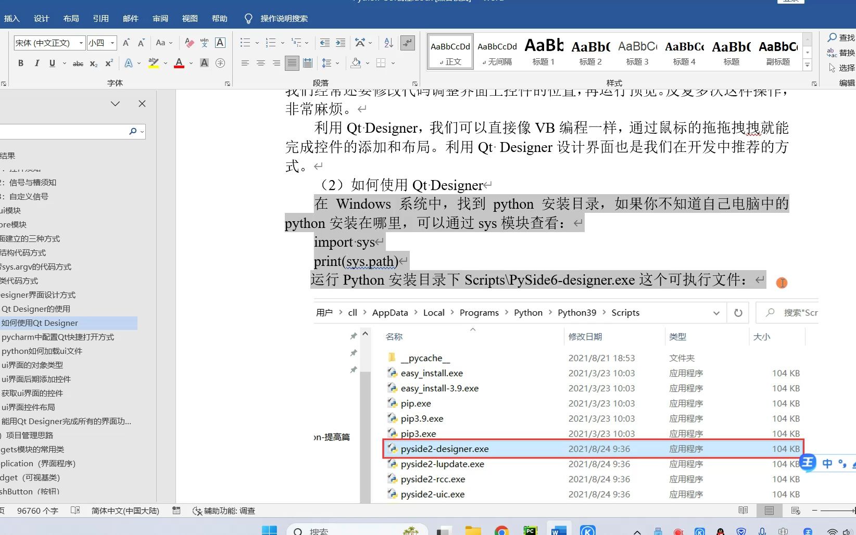856x535 pixels.
Task: Apply 无间隔 style
Action: [497, 52]
